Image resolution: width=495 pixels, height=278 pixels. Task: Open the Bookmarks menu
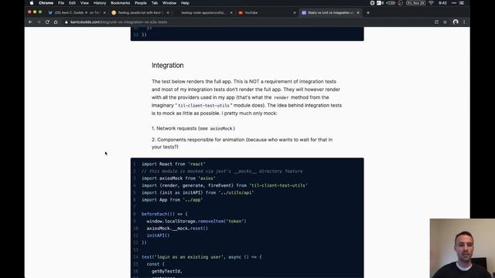coord(121,3)
